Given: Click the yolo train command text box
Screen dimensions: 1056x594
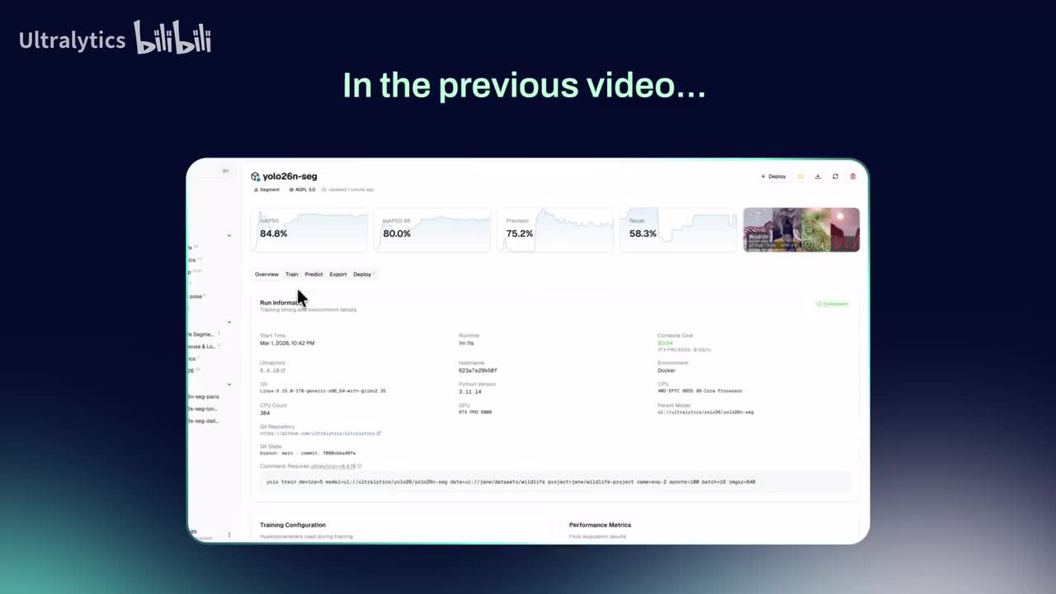Looking at the screenshot, I should pyautogui.click(x=554, y=482).
